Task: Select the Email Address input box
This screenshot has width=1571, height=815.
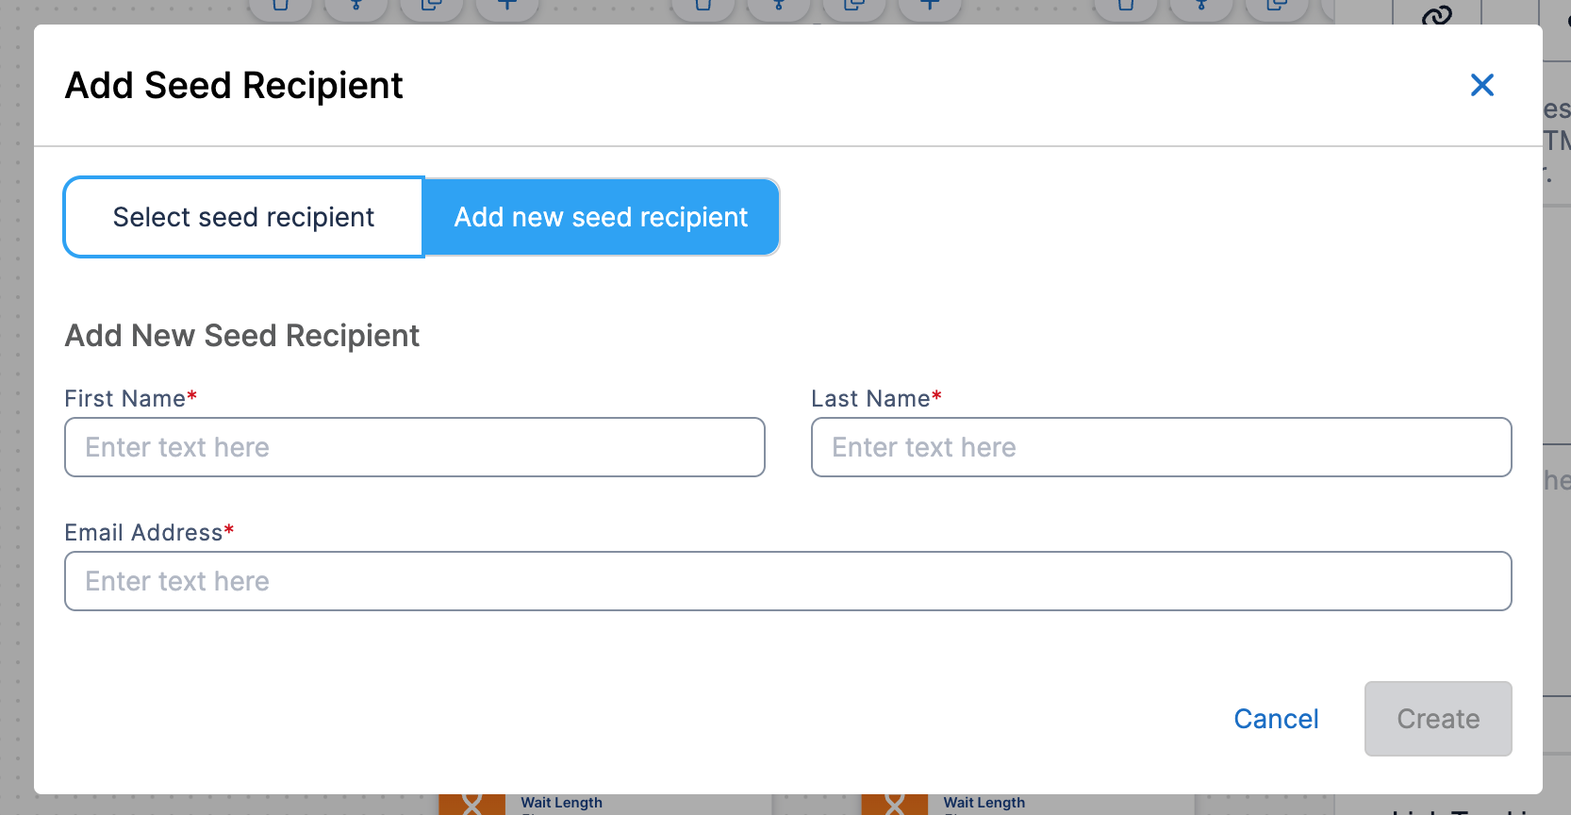Action: tap(788, 581)
